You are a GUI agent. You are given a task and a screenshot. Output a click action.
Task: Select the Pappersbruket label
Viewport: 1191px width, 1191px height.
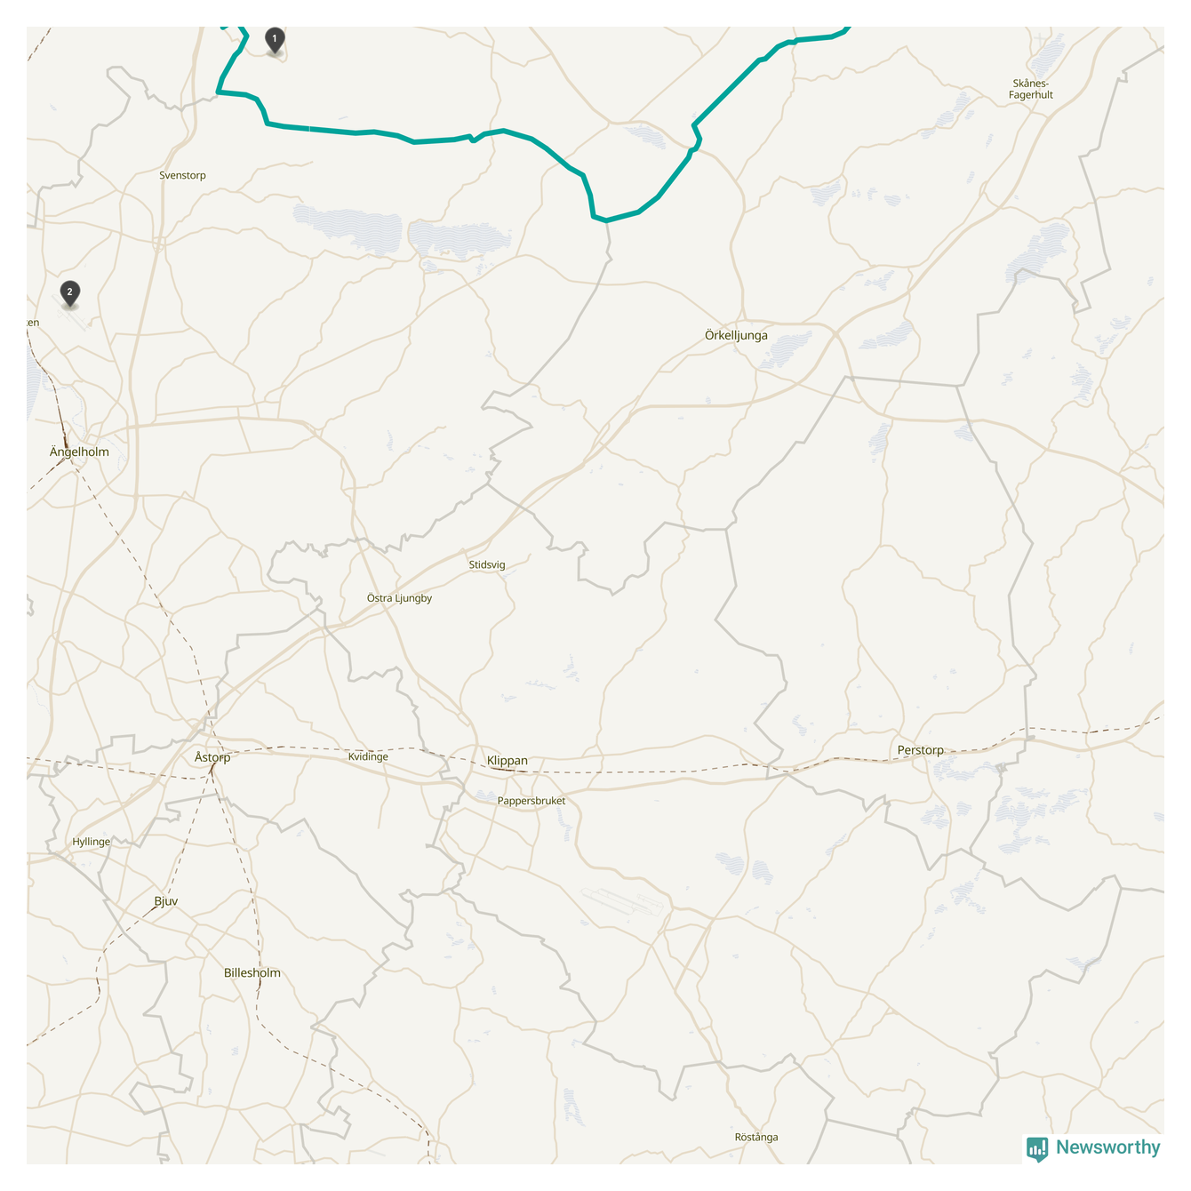click(532, 801)
